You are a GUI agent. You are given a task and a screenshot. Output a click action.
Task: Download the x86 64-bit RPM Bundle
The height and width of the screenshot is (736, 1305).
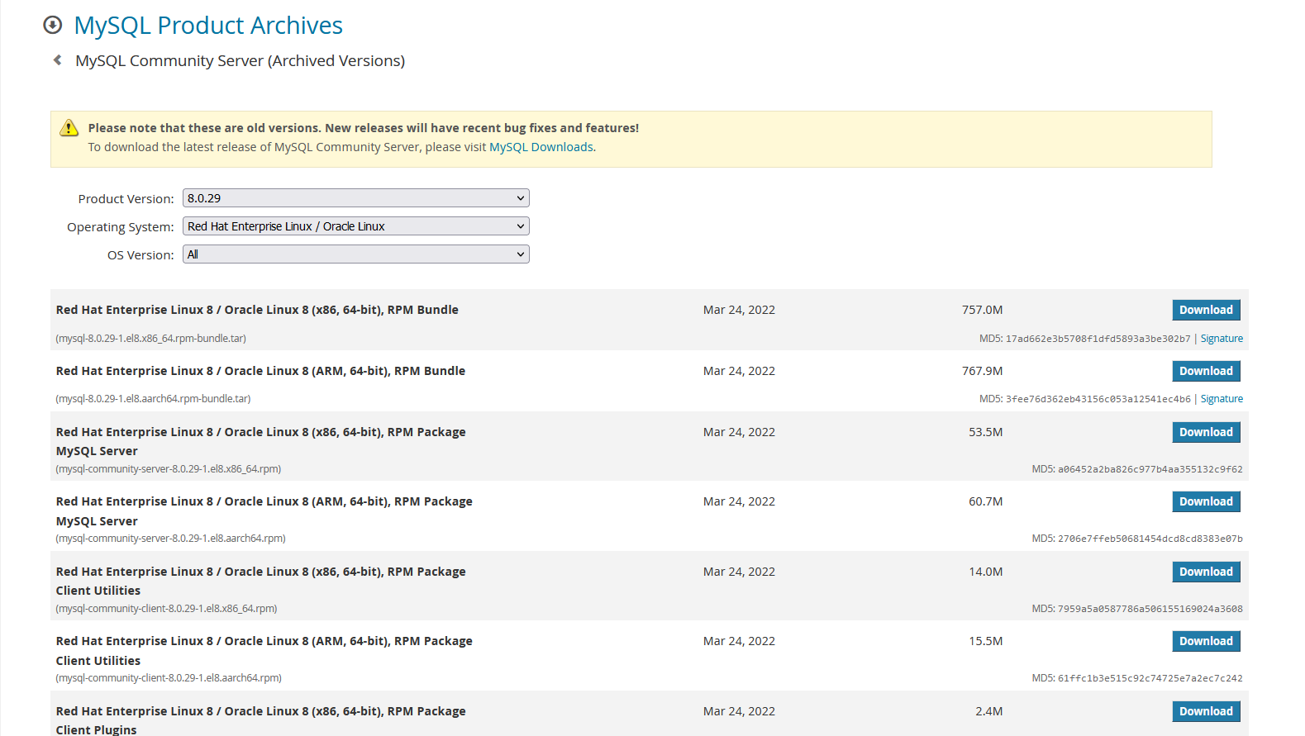click(x=1205, y=310)
